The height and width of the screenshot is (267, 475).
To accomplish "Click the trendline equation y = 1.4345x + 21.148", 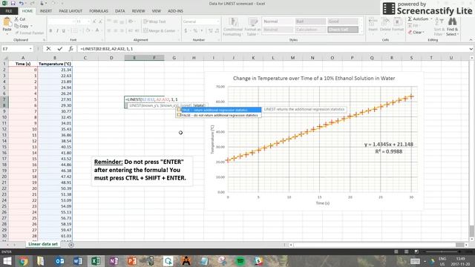I will click(x=389, y=145).
